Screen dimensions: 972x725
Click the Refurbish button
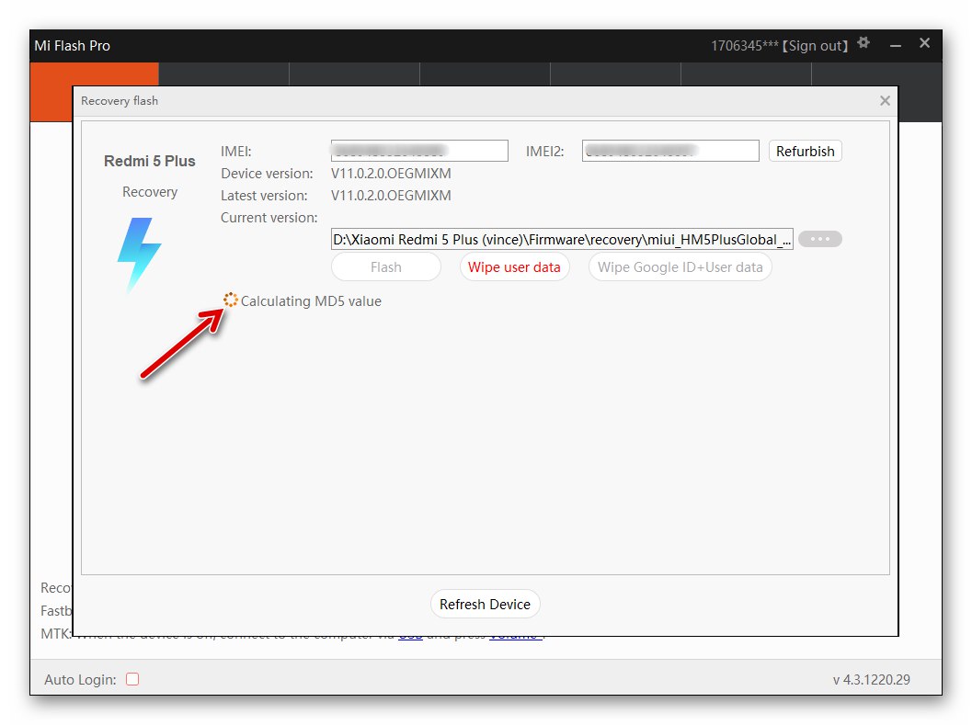pos(806,152)
